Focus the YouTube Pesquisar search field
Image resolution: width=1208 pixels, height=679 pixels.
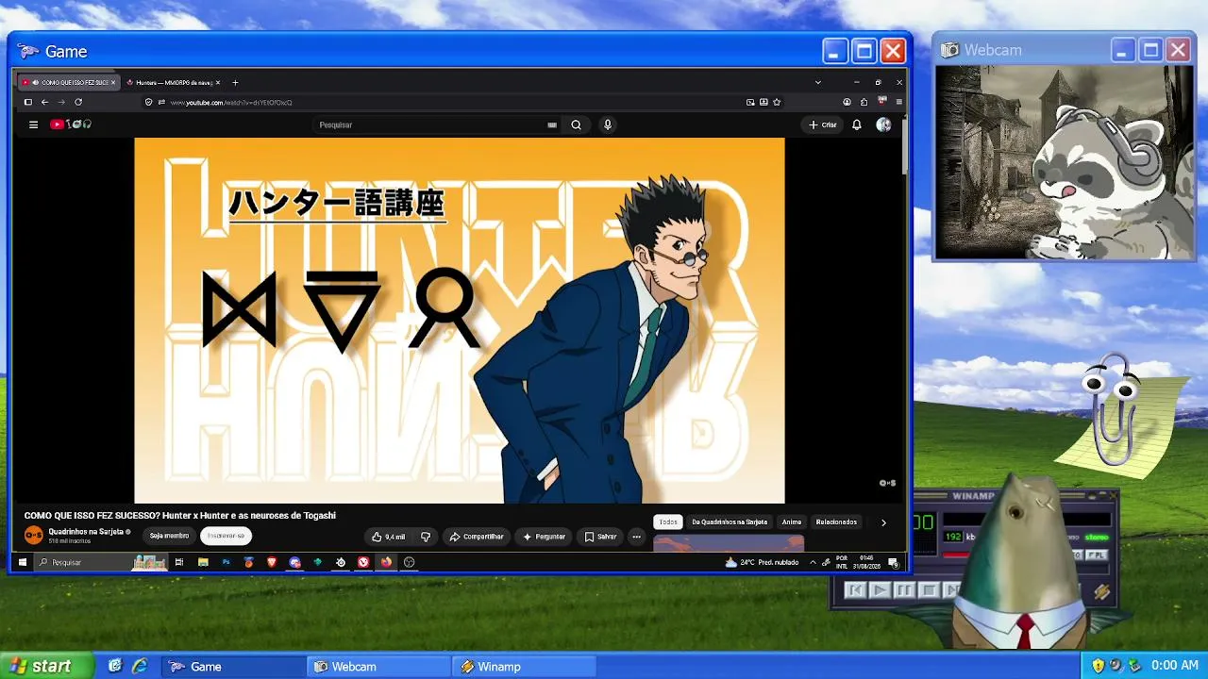tap(429, 124)
